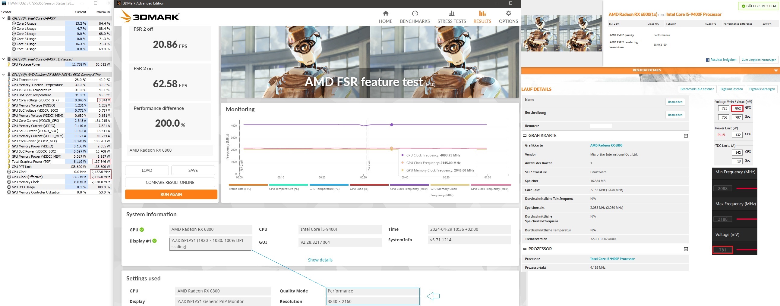Click the lightning icon beside CPU Package Power
The width and height of the screenshot is (780, 306).
[x=9, y=64]
